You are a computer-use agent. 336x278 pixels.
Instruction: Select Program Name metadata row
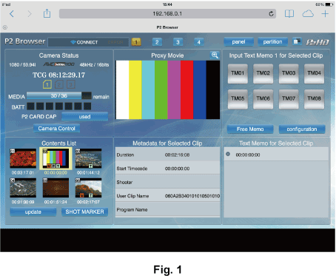coord(167,210)
